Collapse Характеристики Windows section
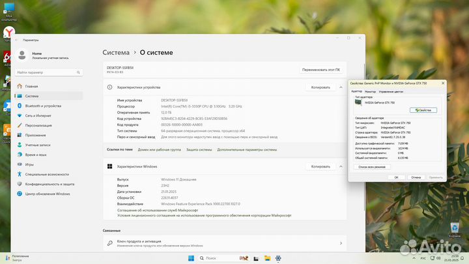Image resolution: width=469 pixels, height=264 pixels. [x=341, y=166]
